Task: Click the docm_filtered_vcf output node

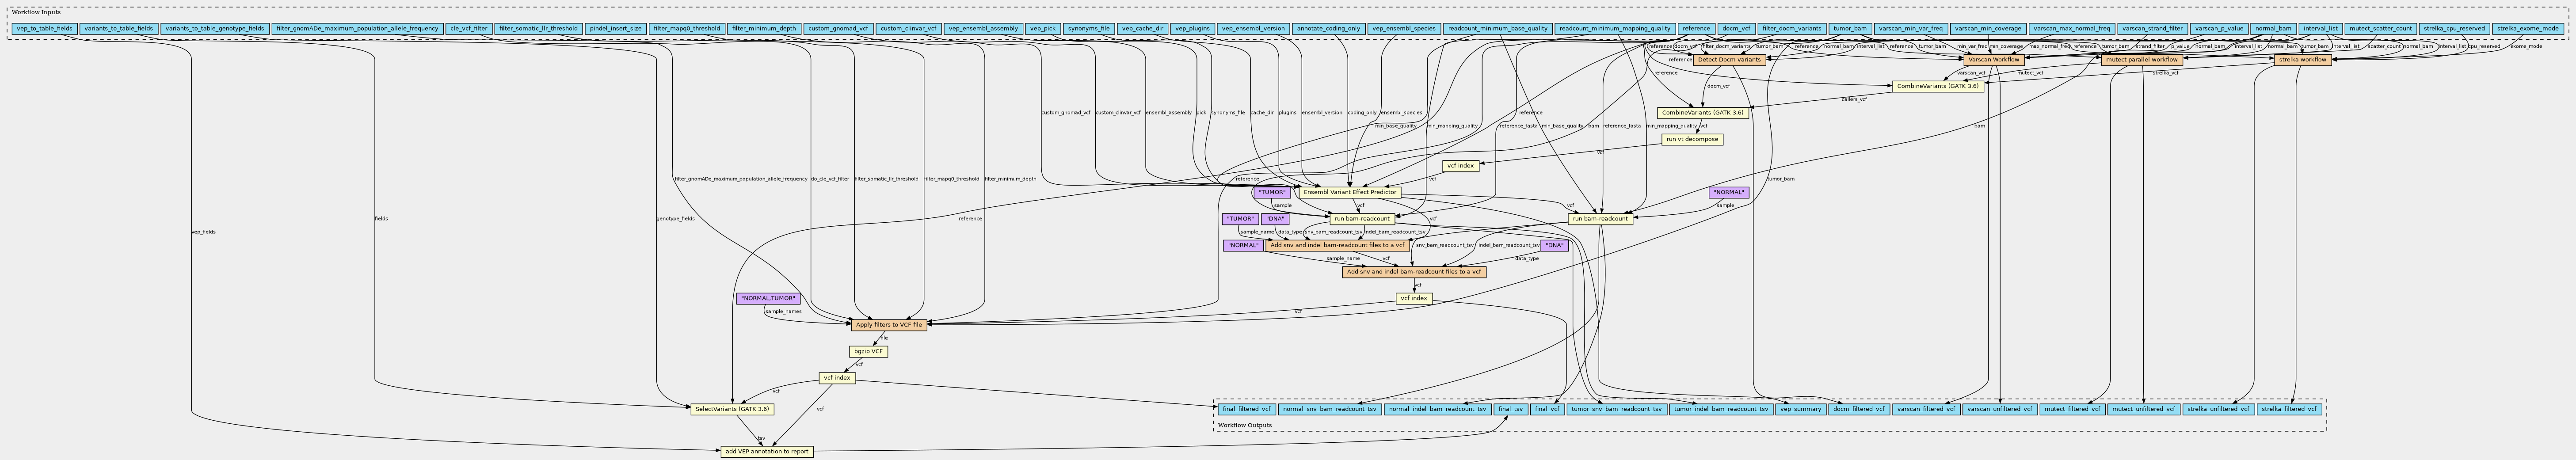Action: pos(1858,409)
